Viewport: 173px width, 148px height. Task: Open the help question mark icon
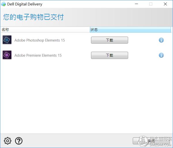(19, 141)
